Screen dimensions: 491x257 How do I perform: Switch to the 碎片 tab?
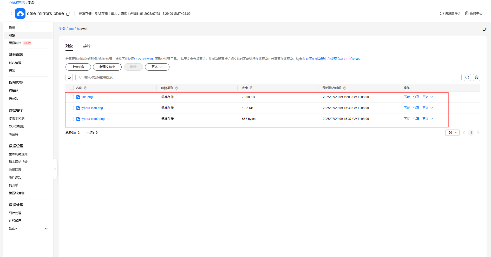click(87, 46)
